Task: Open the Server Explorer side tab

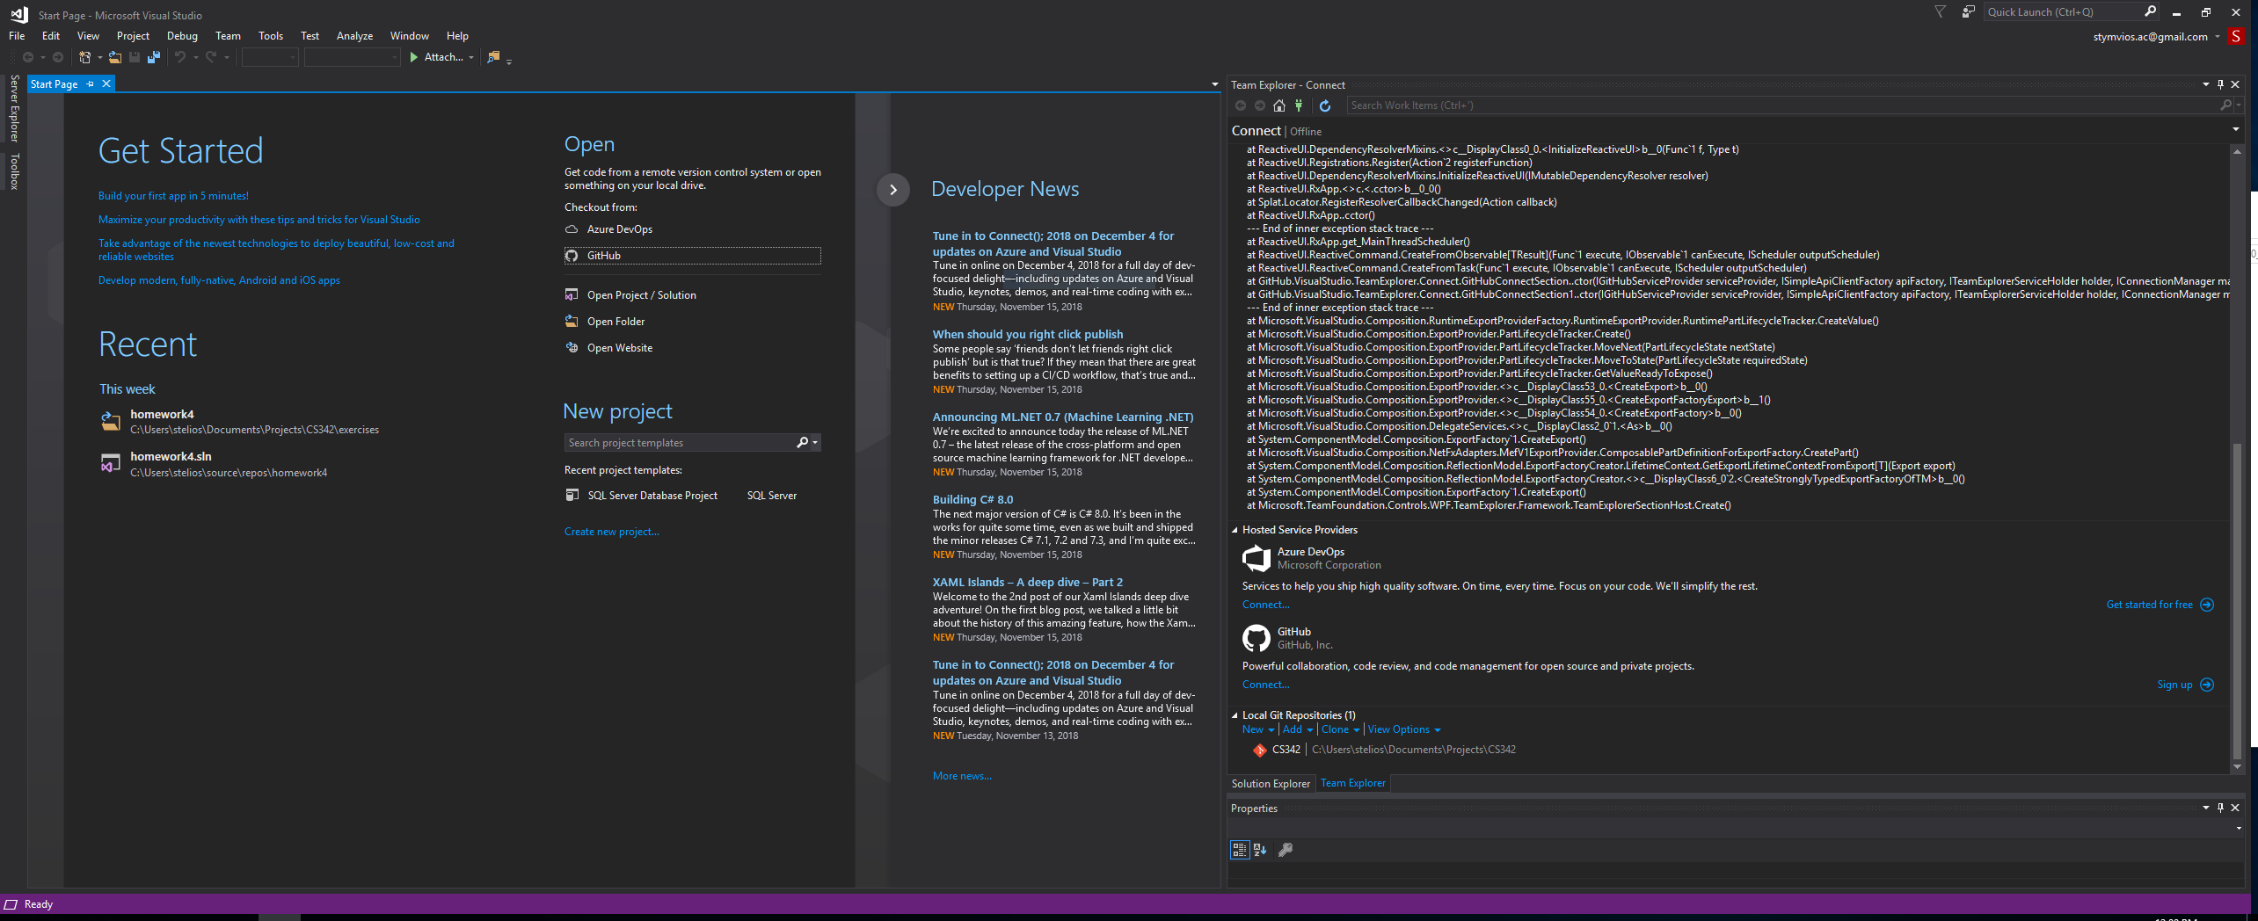Action: click(x=14, y=108)
